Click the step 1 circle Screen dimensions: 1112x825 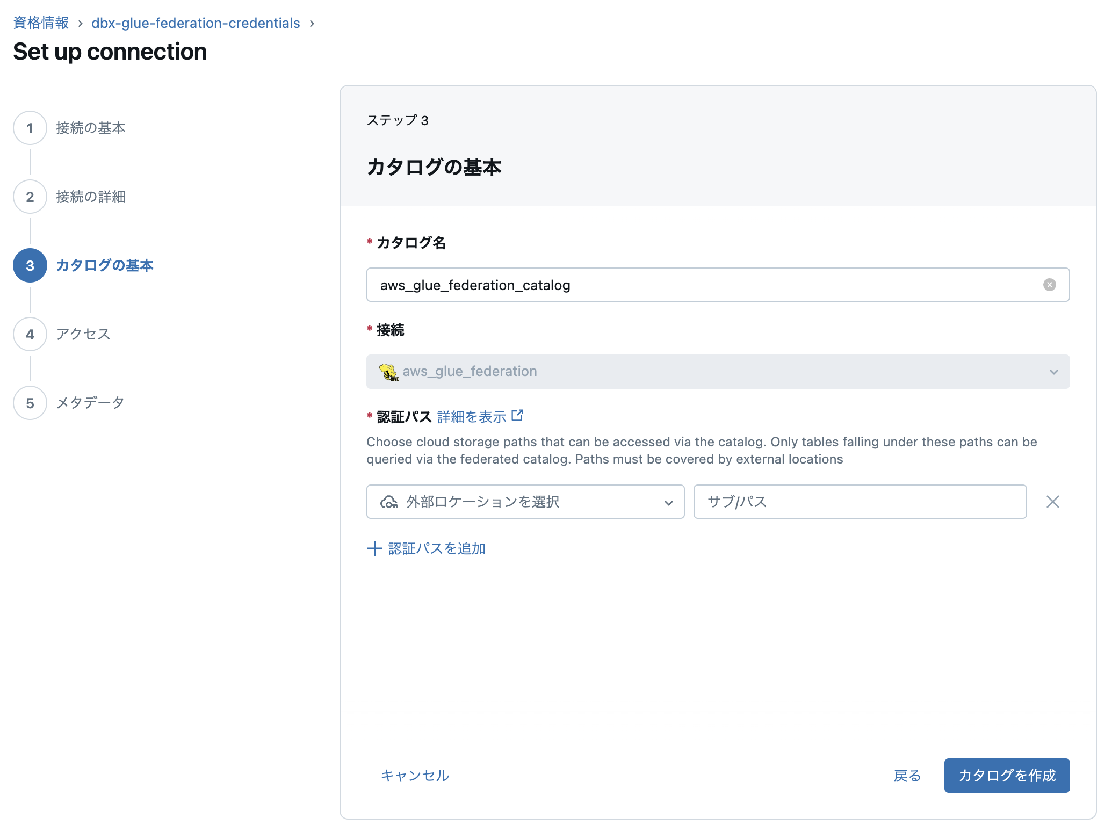click(30, 128)
